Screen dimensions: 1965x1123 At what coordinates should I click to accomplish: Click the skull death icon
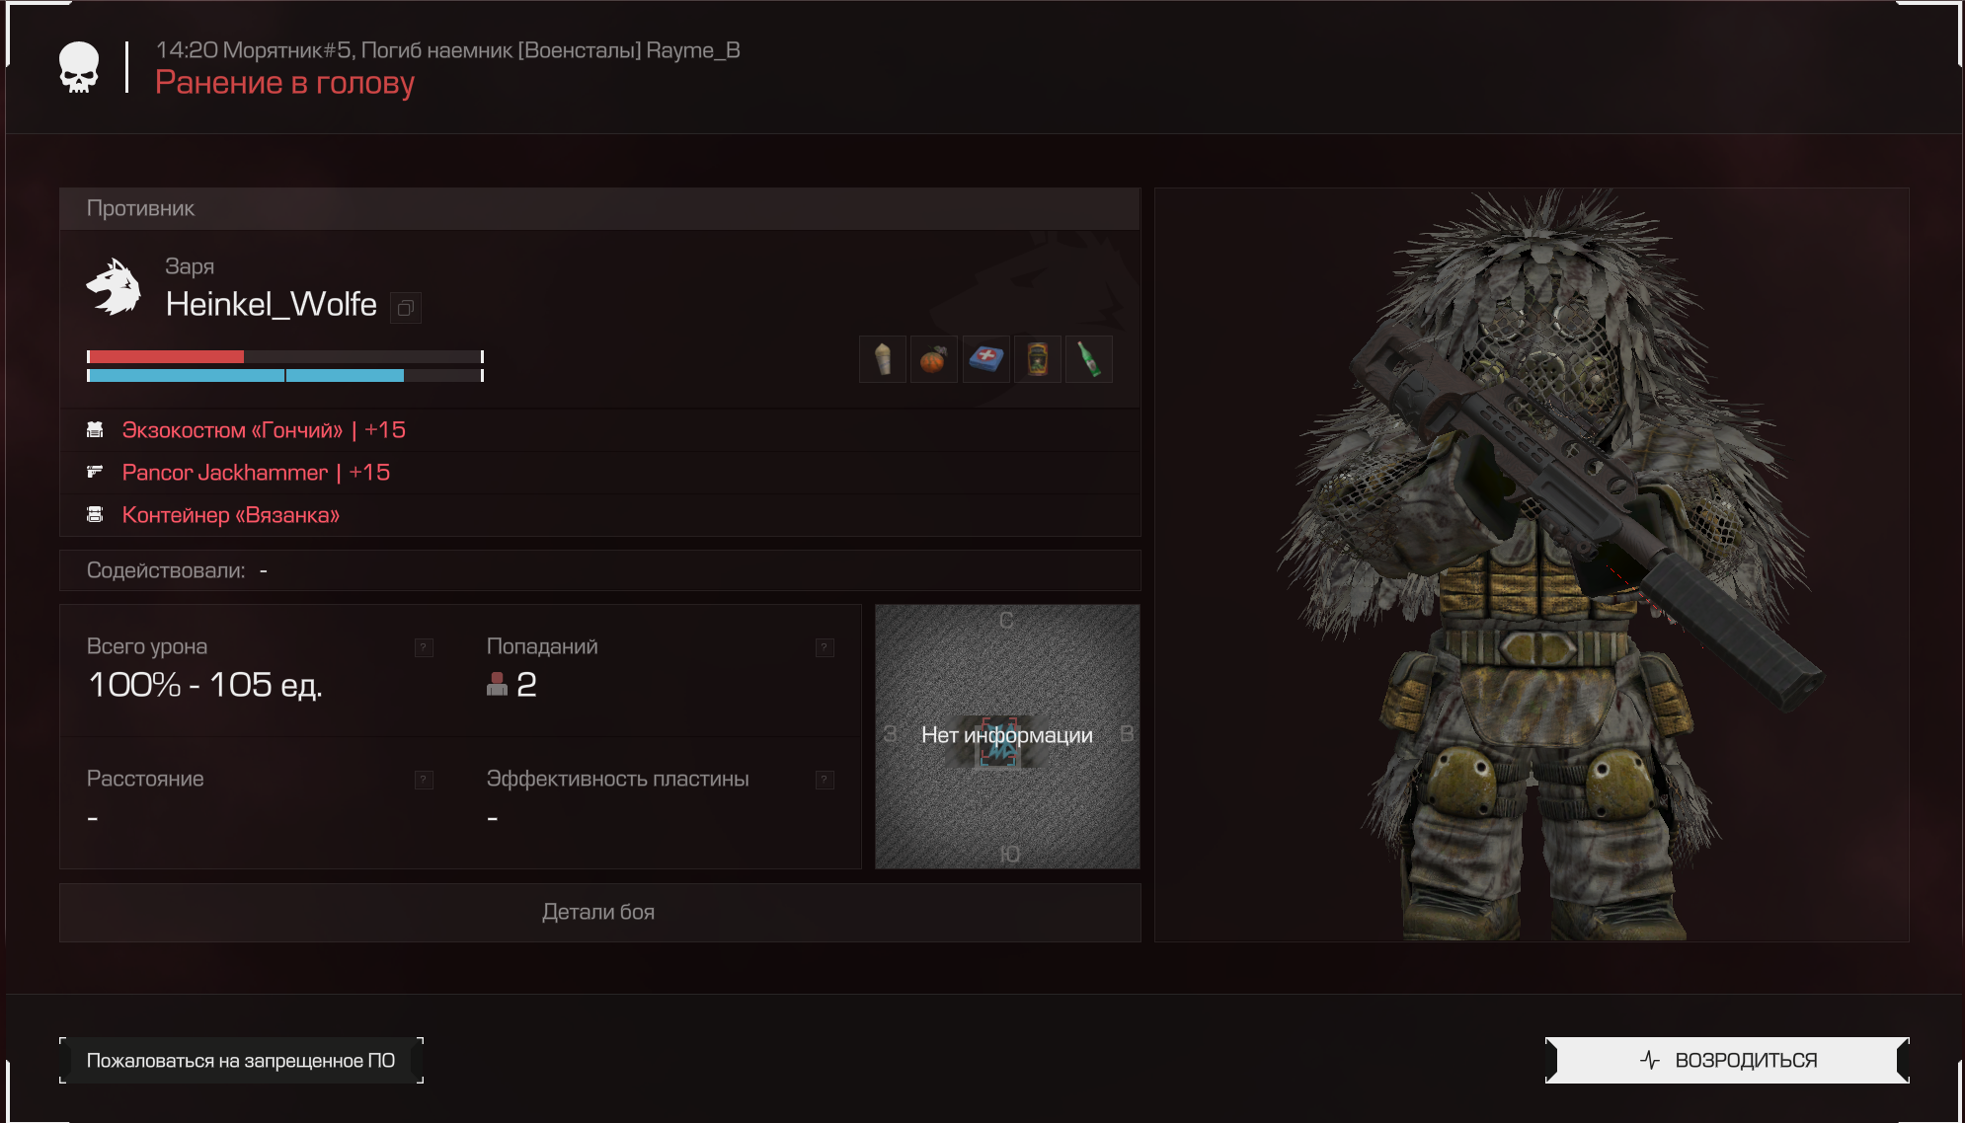(79, 68)
